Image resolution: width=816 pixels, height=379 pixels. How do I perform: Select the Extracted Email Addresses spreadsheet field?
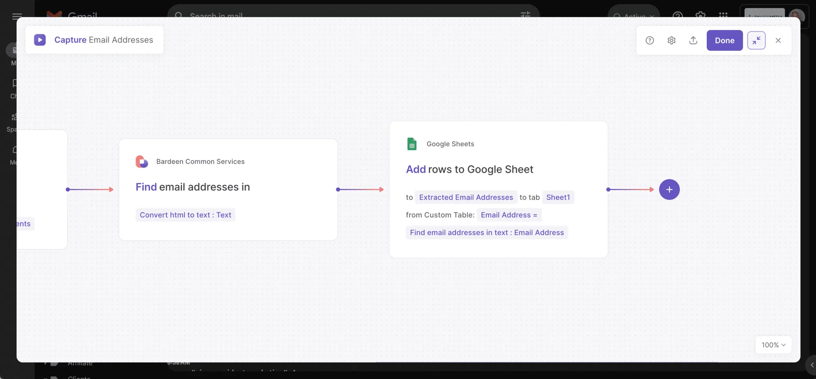(x=466, y=197)
